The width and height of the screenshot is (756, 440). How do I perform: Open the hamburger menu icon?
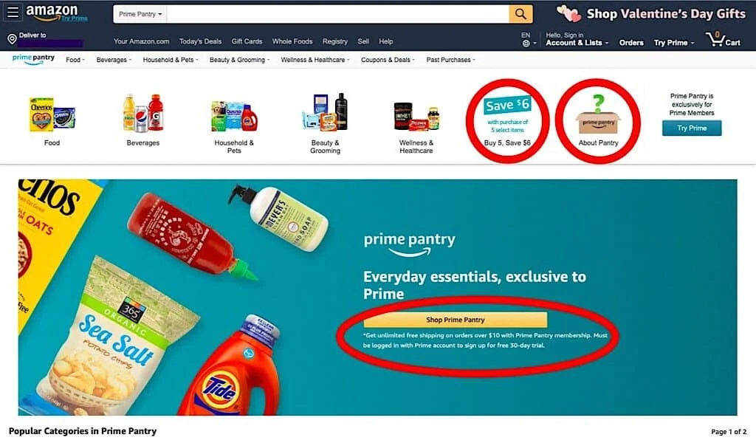(13, 13)
